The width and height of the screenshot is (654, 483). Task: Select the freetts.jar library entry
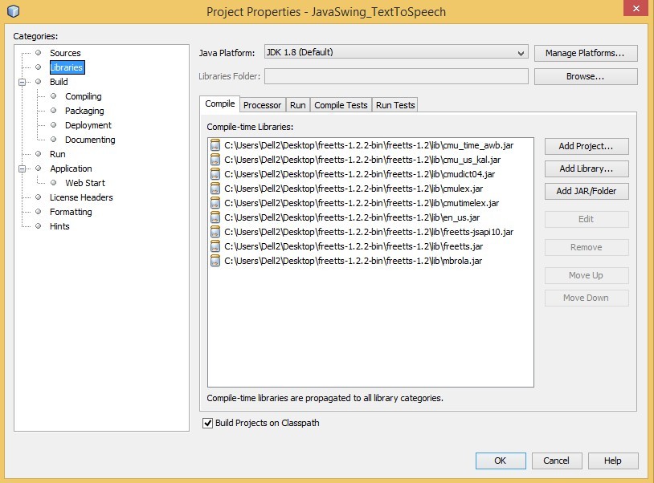tap(354, 246)
